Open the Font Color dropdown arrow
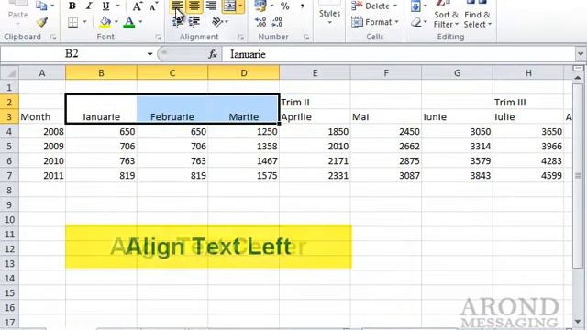Viewport: 587px width, 330px height. click(x=140, y=22)
